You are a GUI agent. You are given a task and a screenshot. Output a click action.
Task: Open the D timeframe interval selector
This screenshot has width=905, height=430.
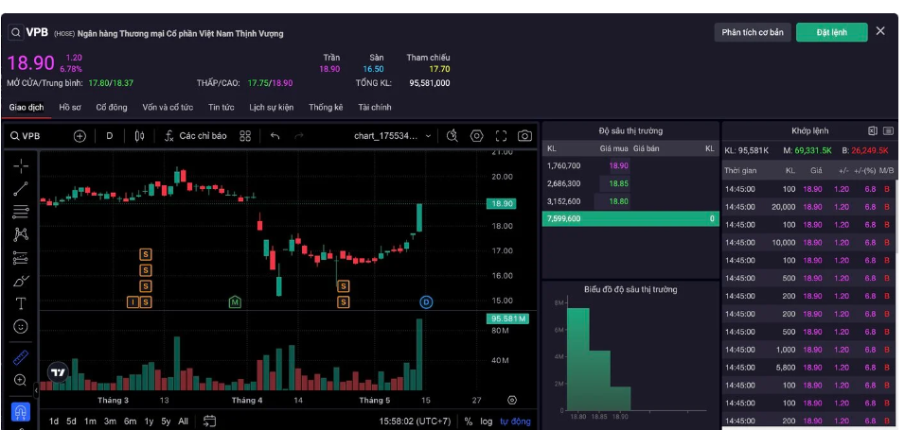point(110,136)
